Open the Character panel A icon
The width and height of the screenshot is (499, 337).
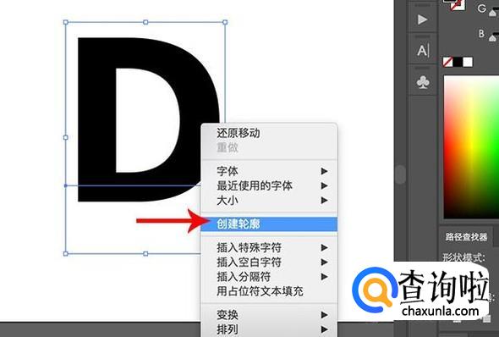coord(423,50)
